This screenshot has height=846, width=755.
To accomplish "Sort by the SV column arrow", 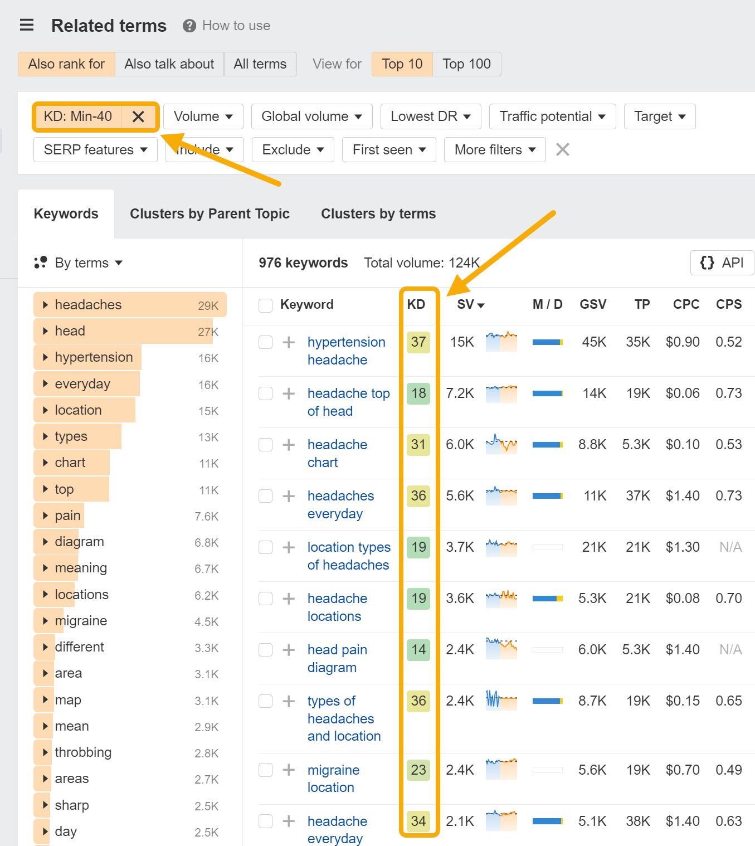I will pyautogui.click(x=481, y=304).
